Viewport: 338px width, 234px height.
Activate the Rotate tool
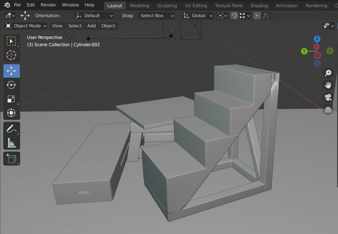tap(11, 85)
